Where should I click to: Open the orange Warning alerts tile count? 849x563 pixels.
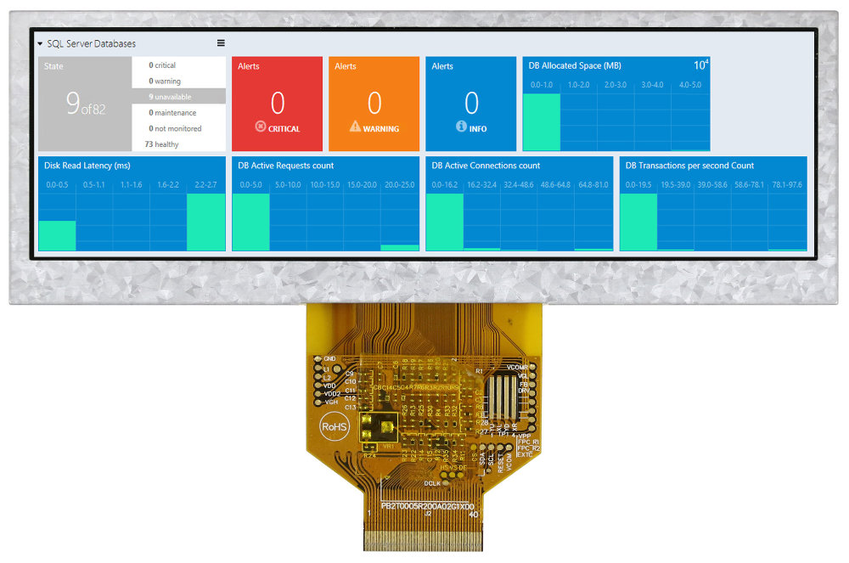point(374,103)
